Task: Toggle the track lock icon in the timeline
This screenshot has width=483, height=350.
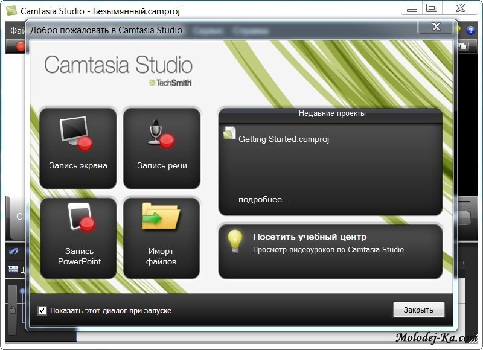Action: [12, 310]
